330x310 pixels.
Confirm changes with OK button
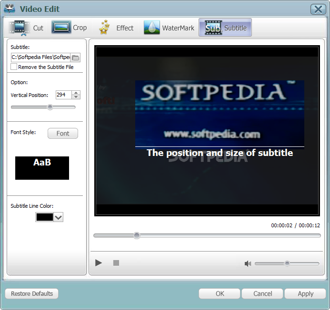click(220, 293)
